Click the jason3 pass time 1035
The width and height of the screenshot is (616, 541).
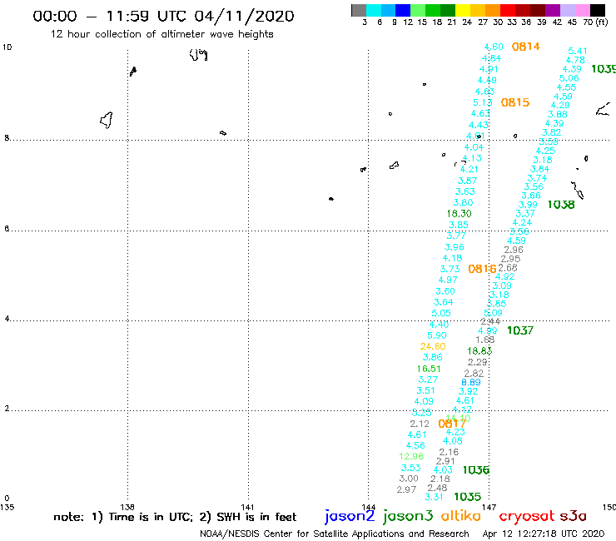[468, 497]
